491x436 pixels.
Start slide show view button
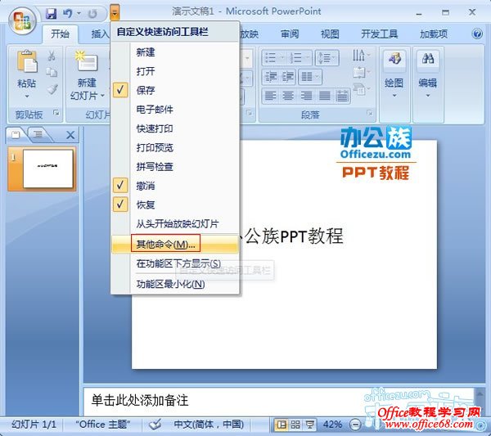[x=309, y=425]
